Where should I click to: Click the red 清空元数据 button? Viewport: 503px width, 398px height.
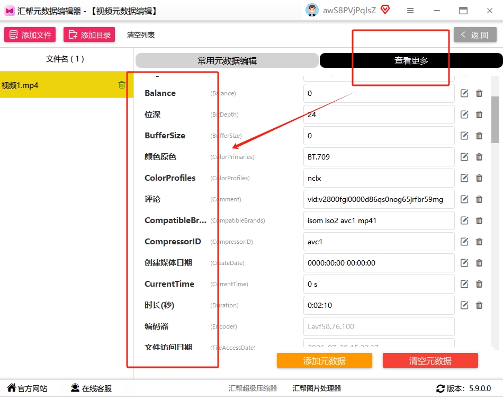click(430, 361)
